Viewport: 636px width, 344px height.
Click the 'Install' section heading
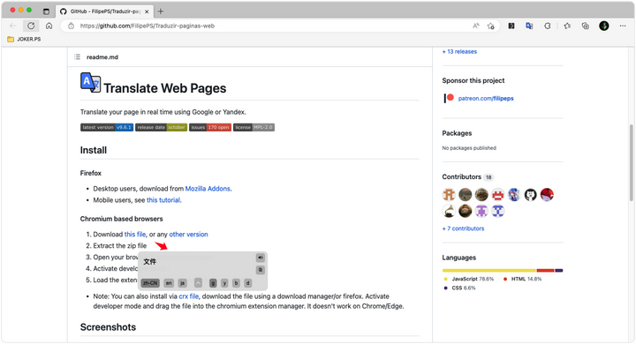tap(94, 150)
